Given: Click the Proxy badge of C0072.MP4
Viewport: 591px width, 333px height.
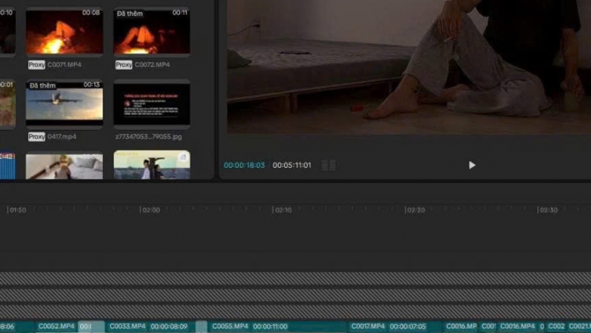Looking at the screenshot, I should point(123,64).
